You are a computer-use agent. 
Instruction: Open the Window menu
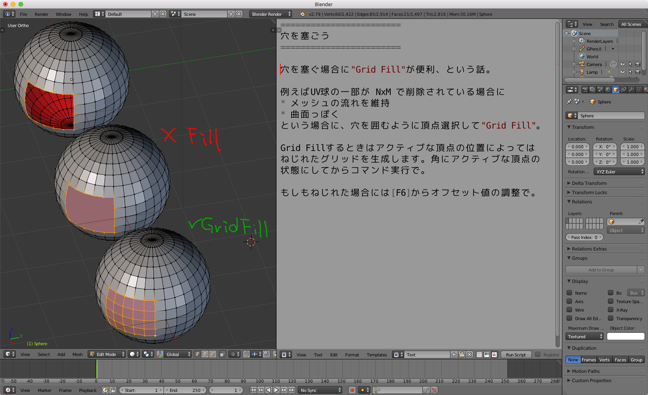[63, 14]
